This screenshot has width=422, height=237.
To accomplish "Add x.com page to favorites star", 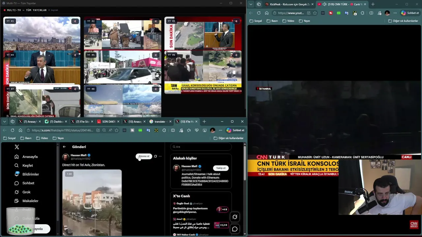I will (x=116, y=130).
